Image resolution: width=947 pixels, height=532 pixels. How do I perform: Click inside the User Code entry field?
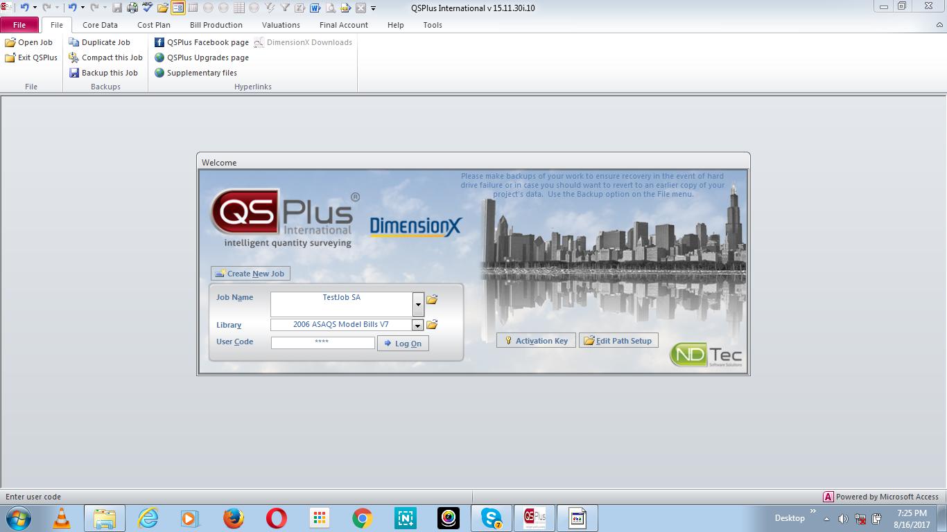[322, 343]
